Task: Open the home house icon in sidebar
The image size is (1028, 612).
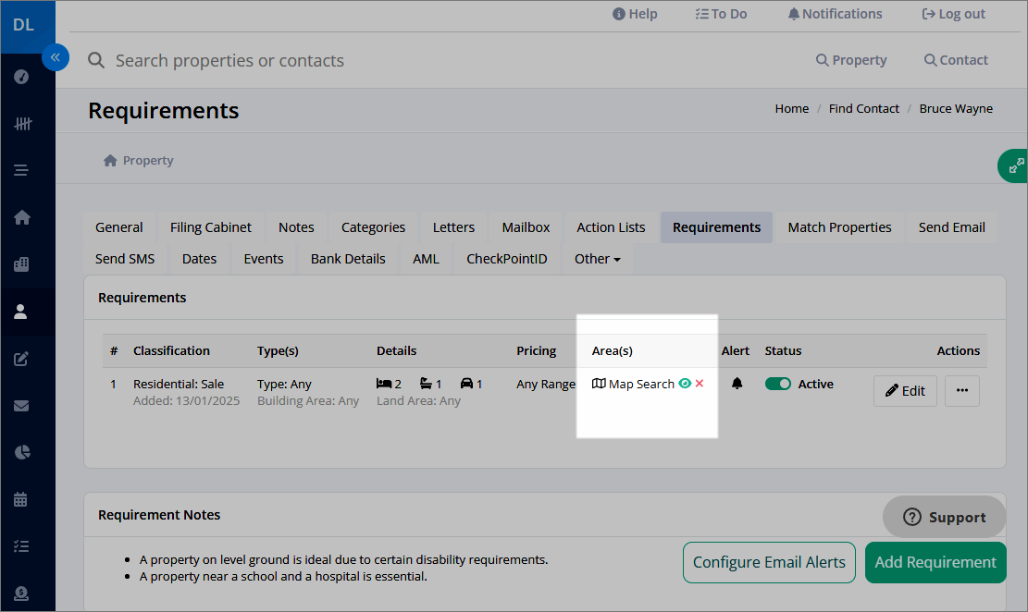Action: (21, 217)
